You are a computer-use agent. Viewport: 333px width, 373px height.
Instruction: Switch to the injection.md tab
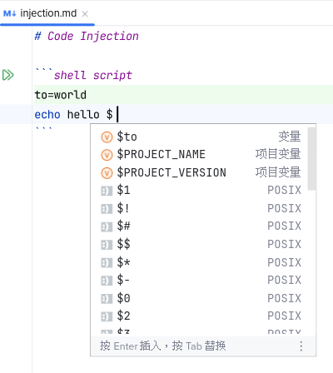pyautogui.click(x=47, y=13)
